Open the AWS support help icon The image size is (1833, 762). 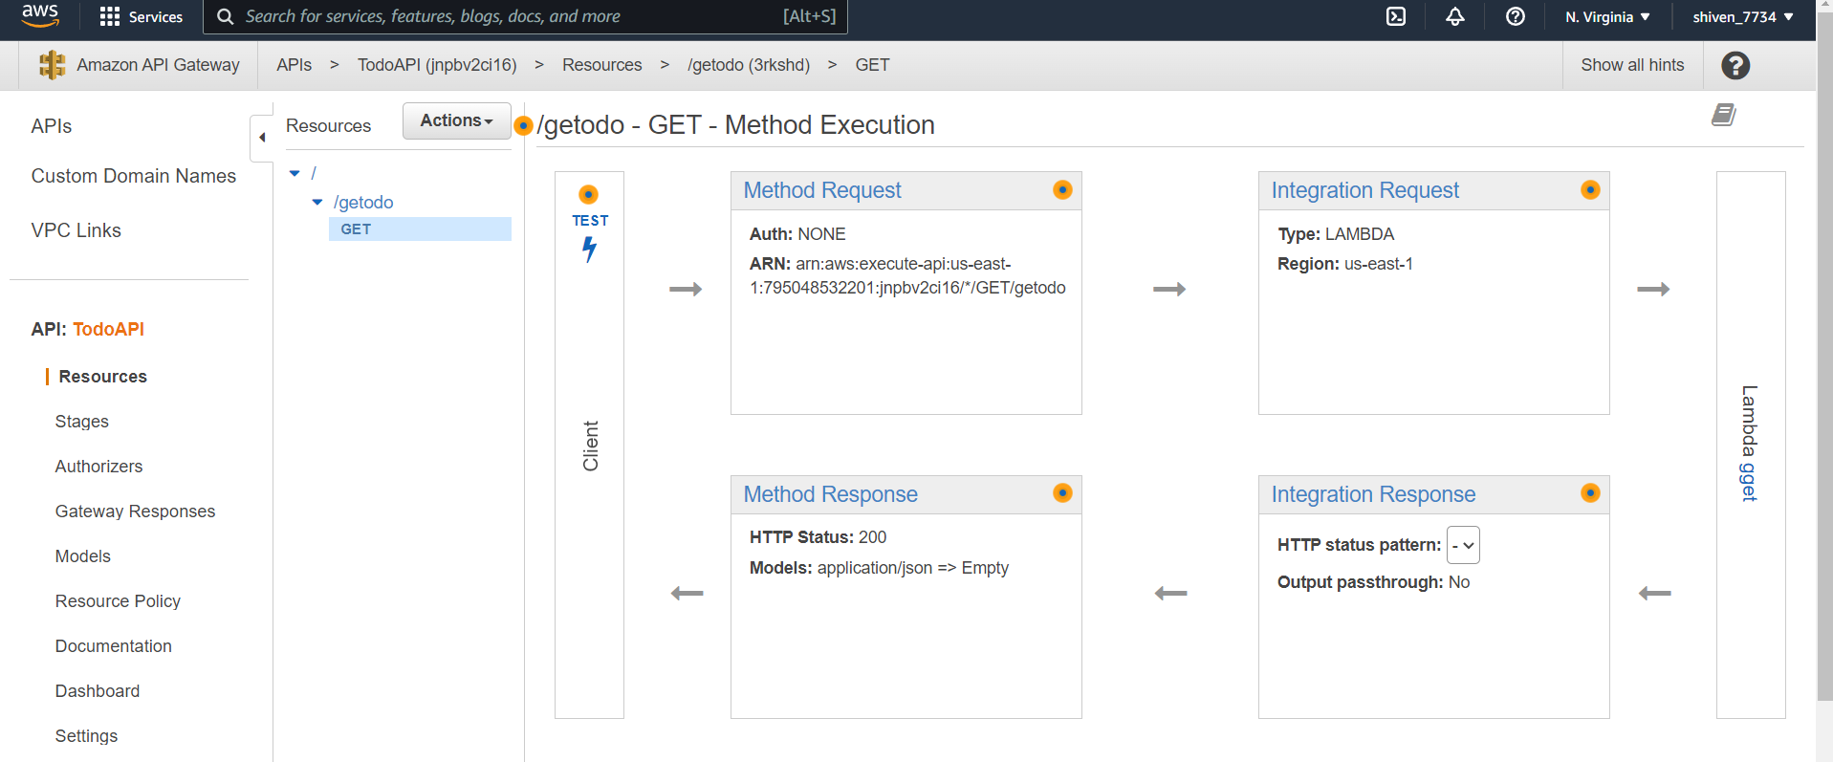click(x=1515, y=16)
